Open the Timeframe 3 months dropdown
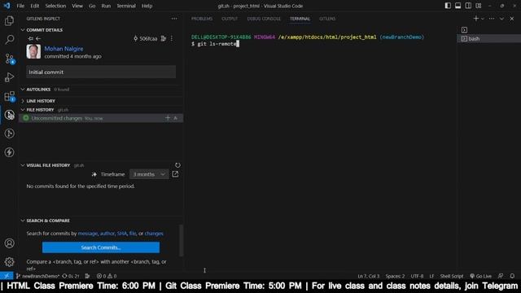Image resolution: width=521 pixels, height=293 pixels. 149,174
